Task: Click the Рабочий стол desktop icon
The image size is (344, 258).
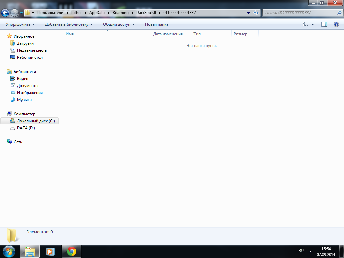Action: 13,57
